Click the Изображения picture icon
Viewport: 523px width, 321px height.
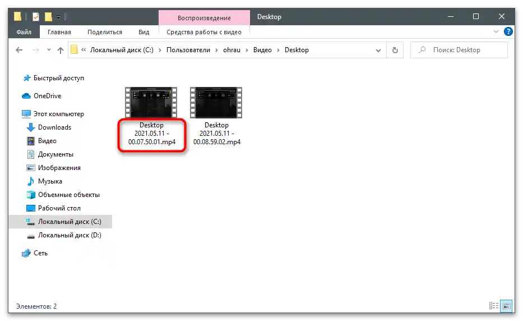pos(31,168)
